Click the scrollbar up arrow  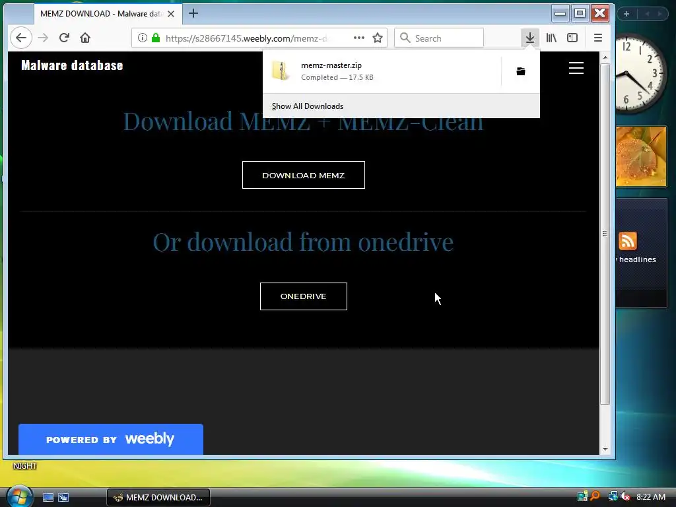pyautogui.click(x=605, y=57)
